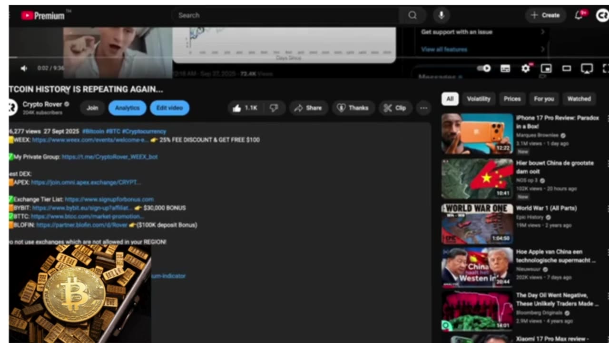Open Crypto Rover channel name
The width and height of the screenshot is (609, 343).
point(42,104)
